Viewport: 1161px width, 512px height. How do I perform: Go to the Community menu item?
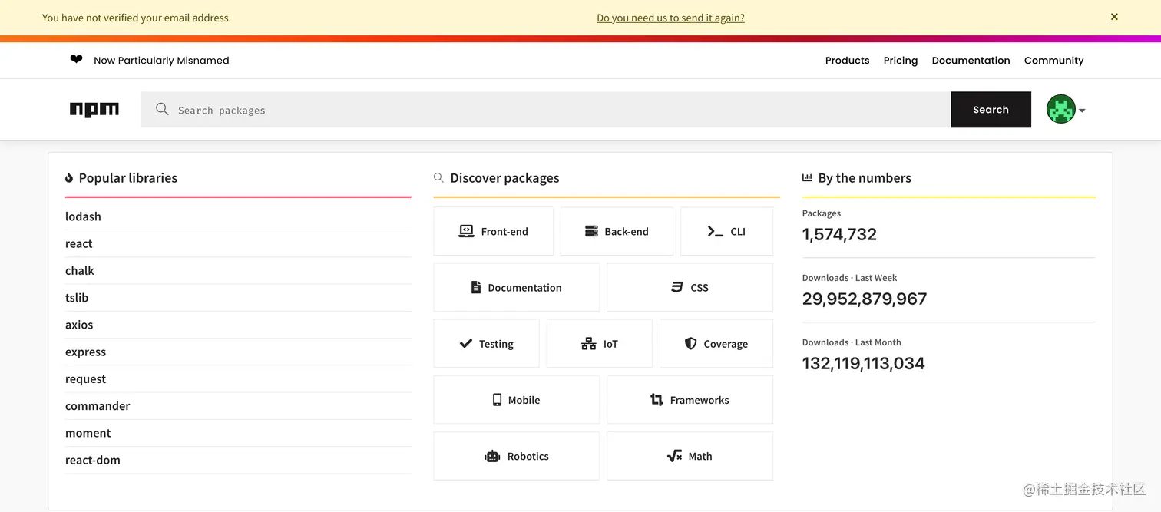tap(1053, 61)
